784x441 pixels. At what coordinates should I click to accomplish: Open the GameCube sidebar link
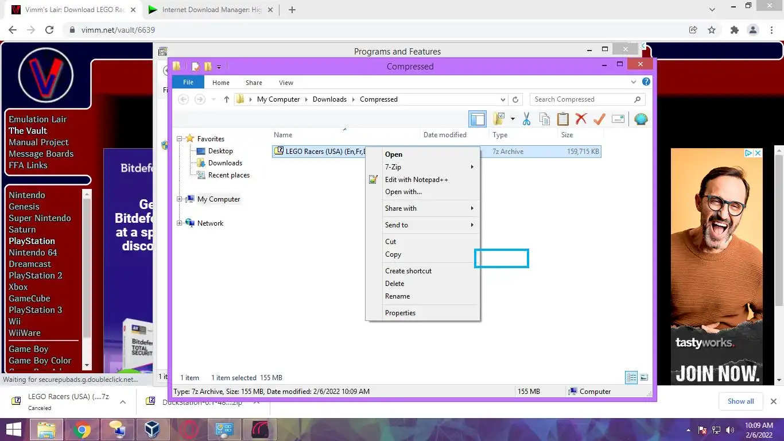point(29,299)
